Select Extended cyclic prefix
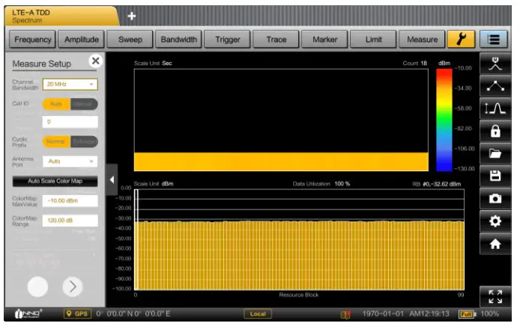The image size is (520, 332). point(84,141)
